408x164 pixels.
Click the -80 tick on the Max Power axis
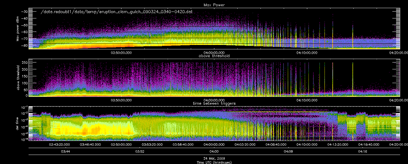pyautogui.click(x=25, y=46)
